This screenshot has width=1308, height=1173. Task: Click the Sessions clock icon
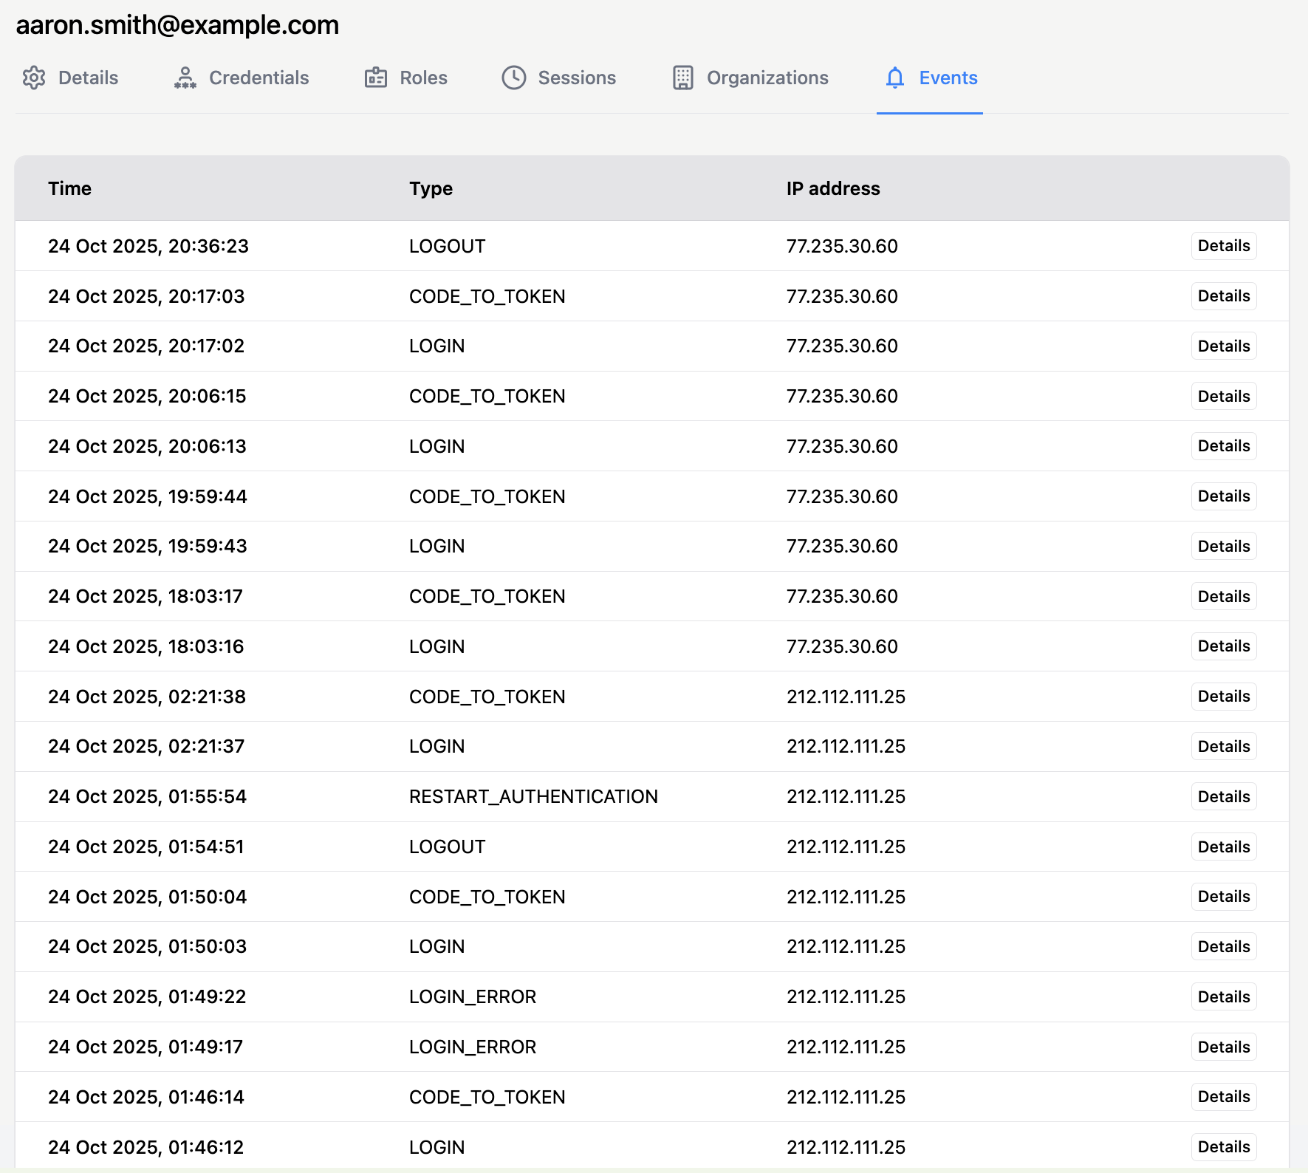[514, 78]
